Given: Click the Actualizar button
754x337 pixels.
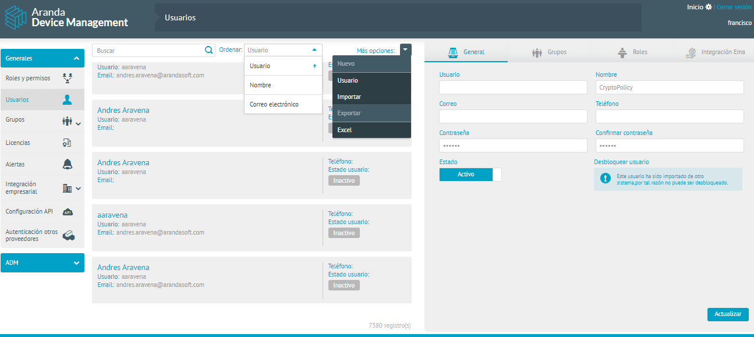Looking at the screenshot, I should (727, 314).
